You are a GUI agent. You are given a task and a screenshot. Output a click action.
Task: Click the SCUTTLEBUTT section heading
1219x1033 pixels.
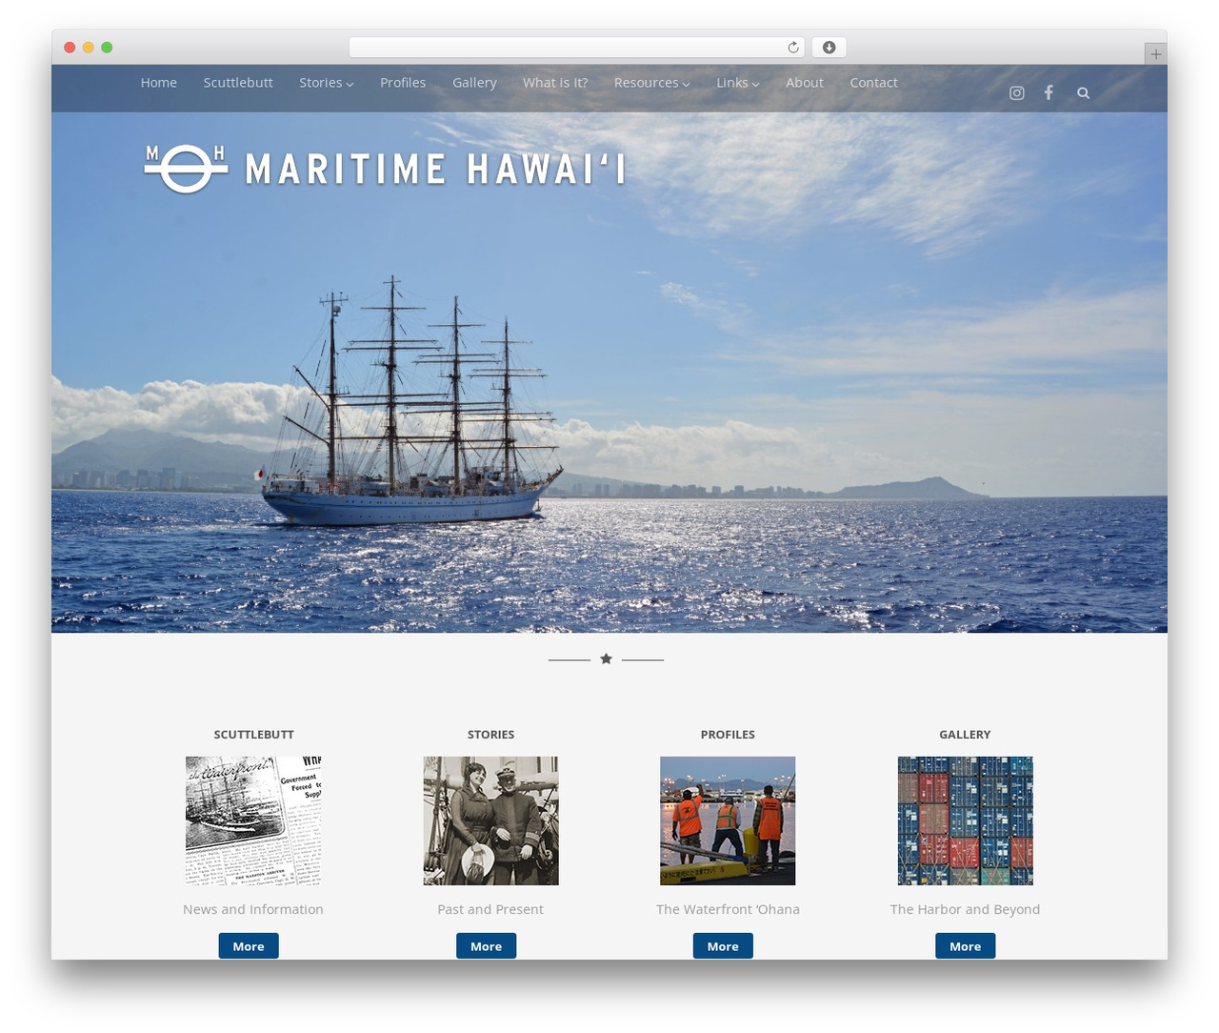[253, 735]
